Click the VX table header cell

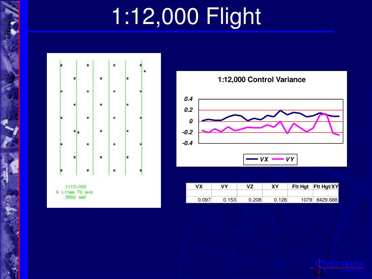199,186
